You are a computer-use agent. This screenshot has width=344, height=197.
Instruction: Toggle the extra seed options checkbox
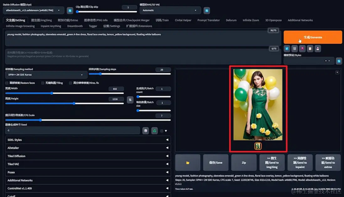point(162,131)
